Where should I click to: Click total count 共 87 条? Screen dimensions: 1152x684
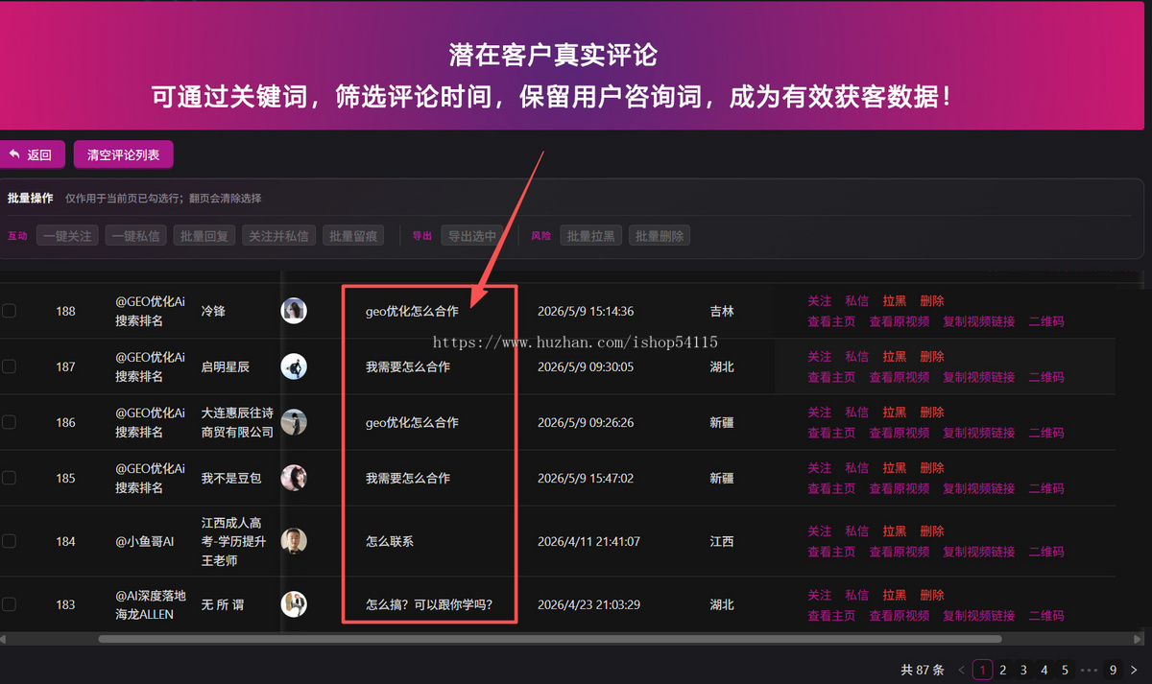[923, 670]
